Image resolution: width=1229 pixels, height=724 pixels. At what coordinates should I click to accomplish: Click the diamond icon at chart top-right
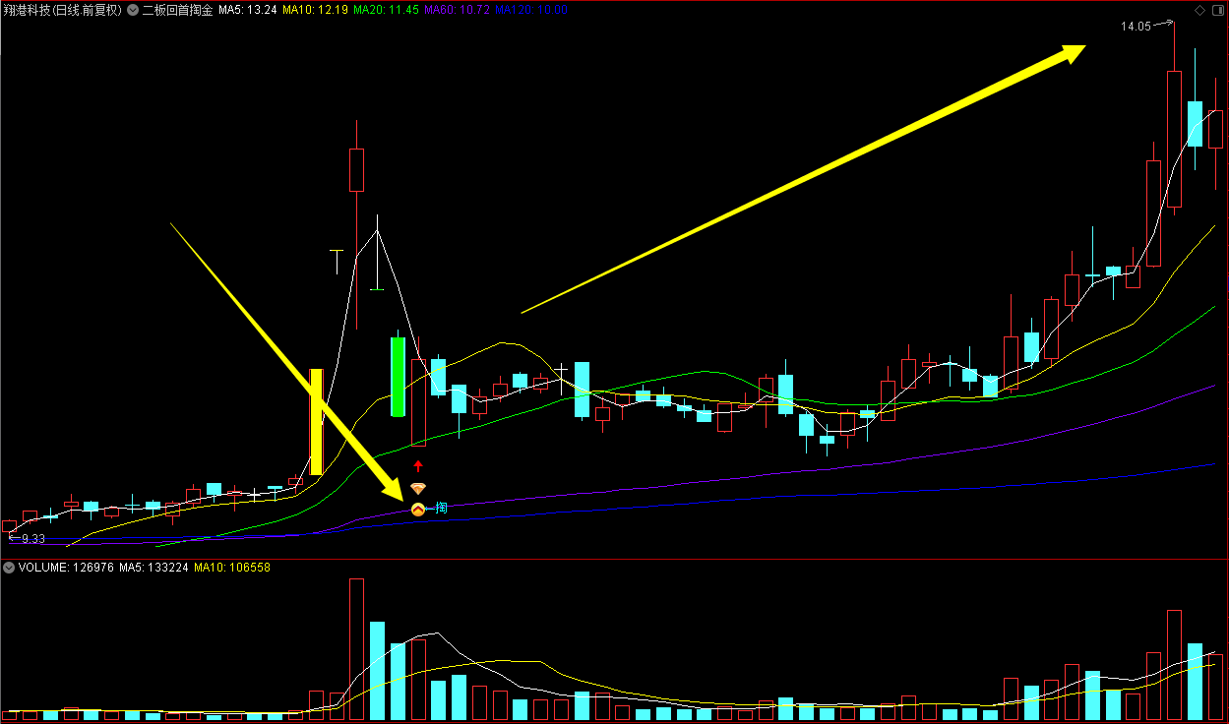(x=1199, y=11)
